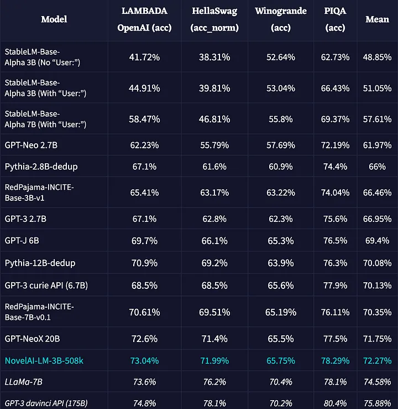Click the 80.4% PIQA value for davinci
The height and width of the screenshot is (409, 398).
[x=335, y=403]
